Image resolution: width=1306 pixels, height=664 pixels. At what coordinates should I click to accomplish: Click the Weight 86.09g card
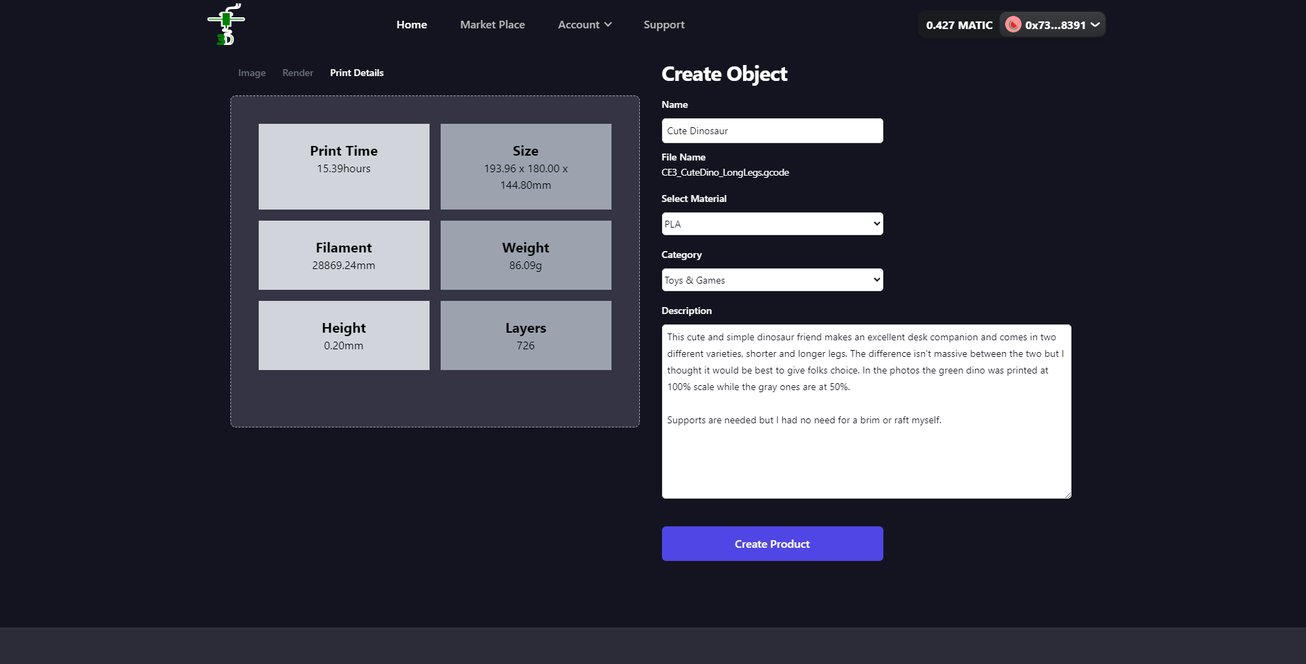coord(526,255)
